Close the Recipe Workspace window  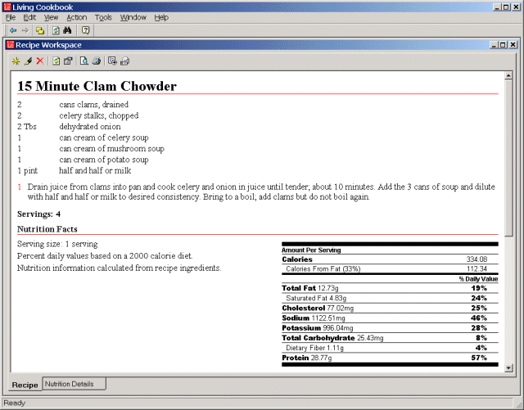point(513,45)
